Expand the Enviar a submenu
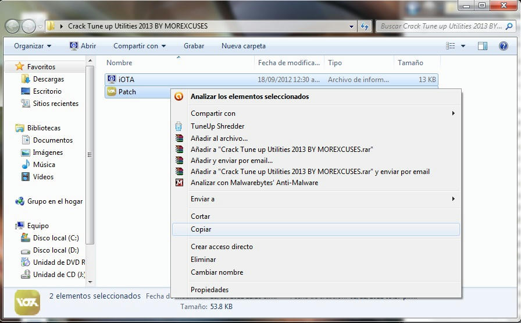The height and width of the screenshot is (323, 521). [453, 198]
